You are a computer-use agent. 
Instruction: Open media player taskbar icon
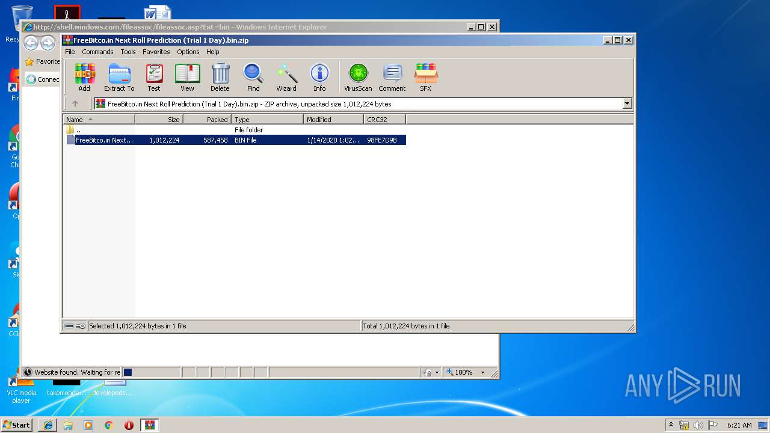click(x=88, y=425)
